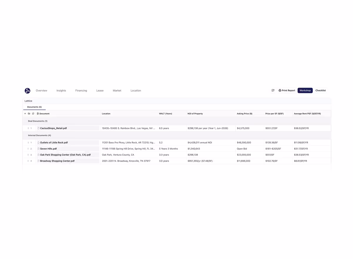Open the Insights tab
Image resolution: width=353 pixels, height=259 pixels.
tap(61, 91)
